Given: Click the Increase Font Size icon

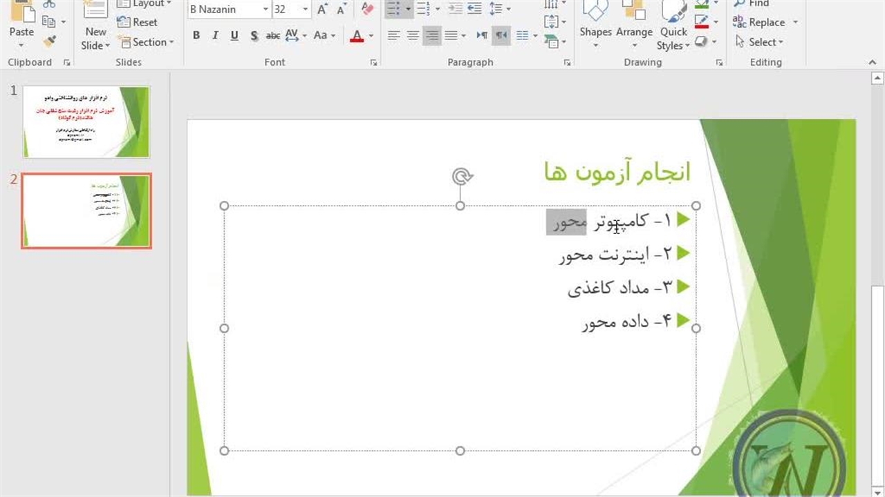Looking at the screenshot, I should (x=322, y=9).
